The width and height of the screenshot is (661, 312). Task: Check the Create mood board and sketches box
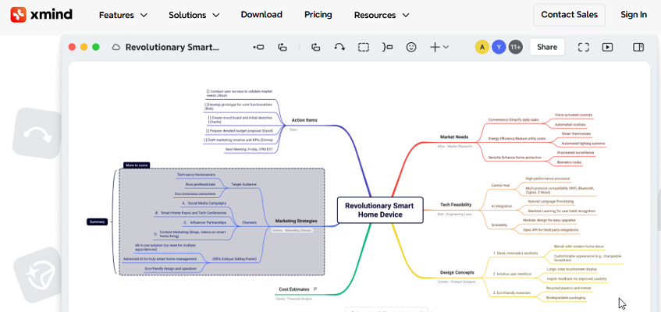click(x=210, y=118)
